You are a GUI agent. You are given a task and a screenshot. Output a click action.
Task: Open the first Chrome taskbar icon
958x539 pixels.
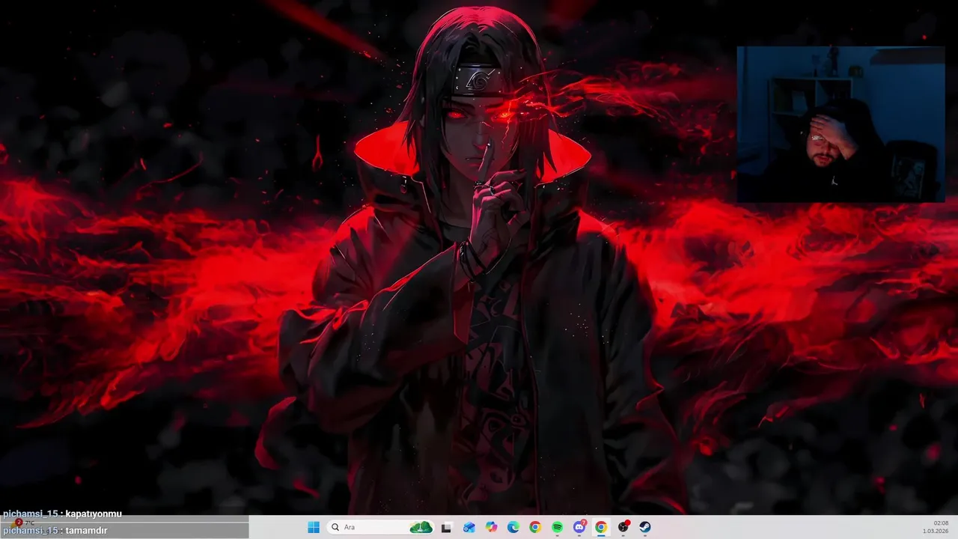coord(535,527)
